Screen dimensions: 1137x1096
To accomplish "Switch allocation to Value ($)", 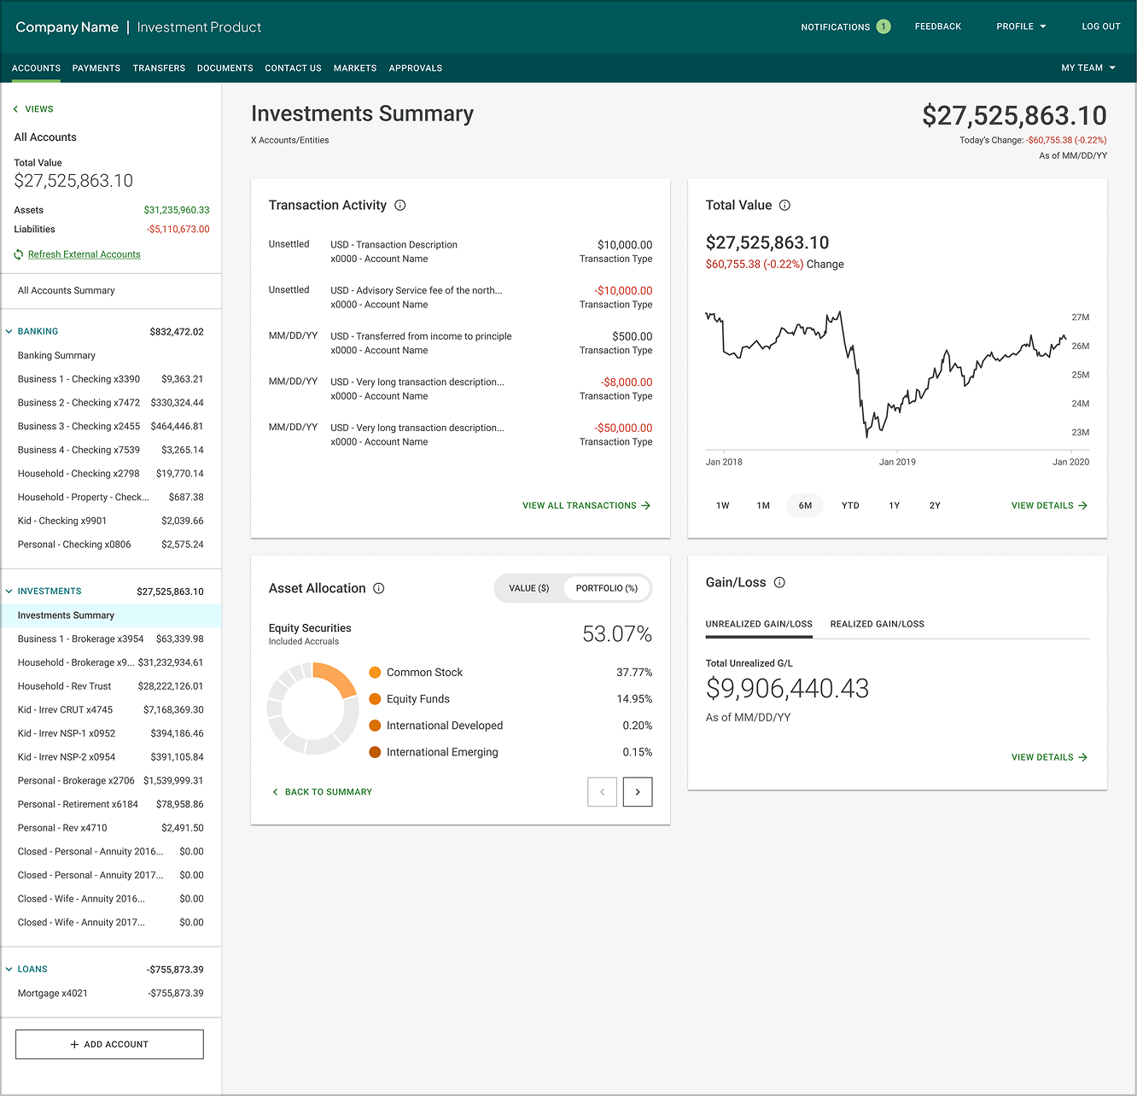I will (x=529, y=588).
